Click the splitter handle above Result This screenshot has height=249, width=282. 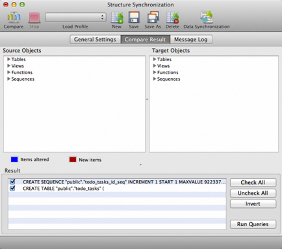coord(140,164)
